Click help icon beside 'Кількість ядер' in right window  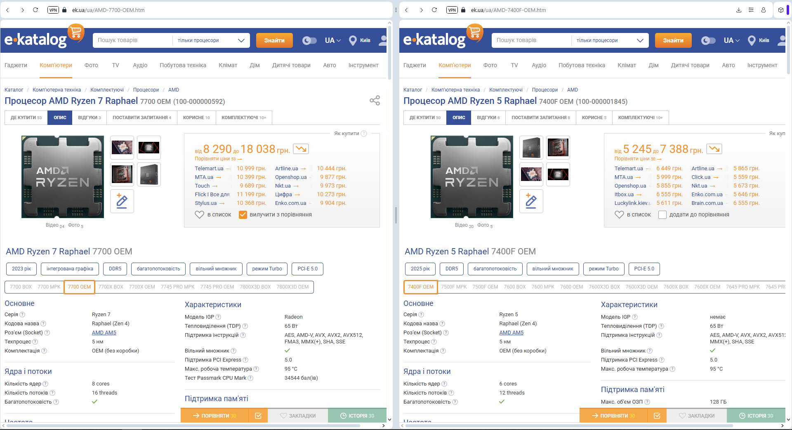tap(444, 384)
